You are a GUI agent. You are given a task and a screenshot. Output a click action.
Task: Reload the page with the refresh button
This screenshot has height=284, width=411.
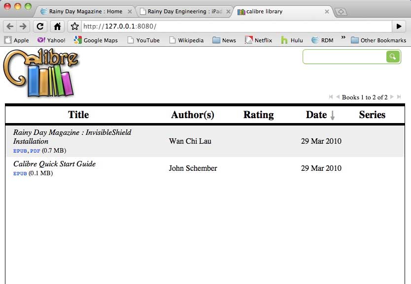(x=40, y=26)
